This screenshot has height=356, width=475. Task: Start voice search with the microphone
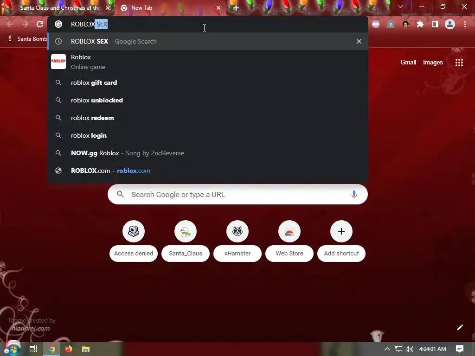pyautogui.click(x=354, y=194)
